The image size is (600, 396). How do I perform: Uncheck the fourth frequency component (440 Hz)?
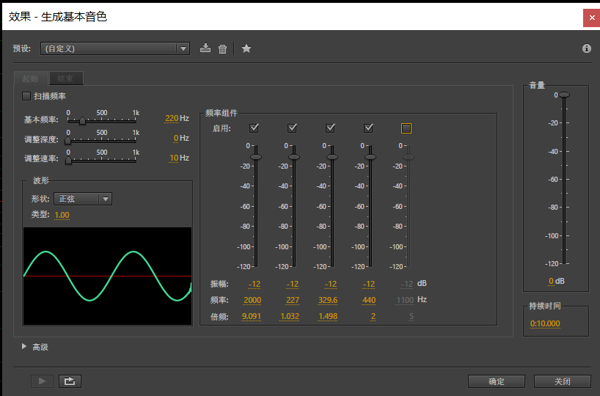tap(368, 128)
